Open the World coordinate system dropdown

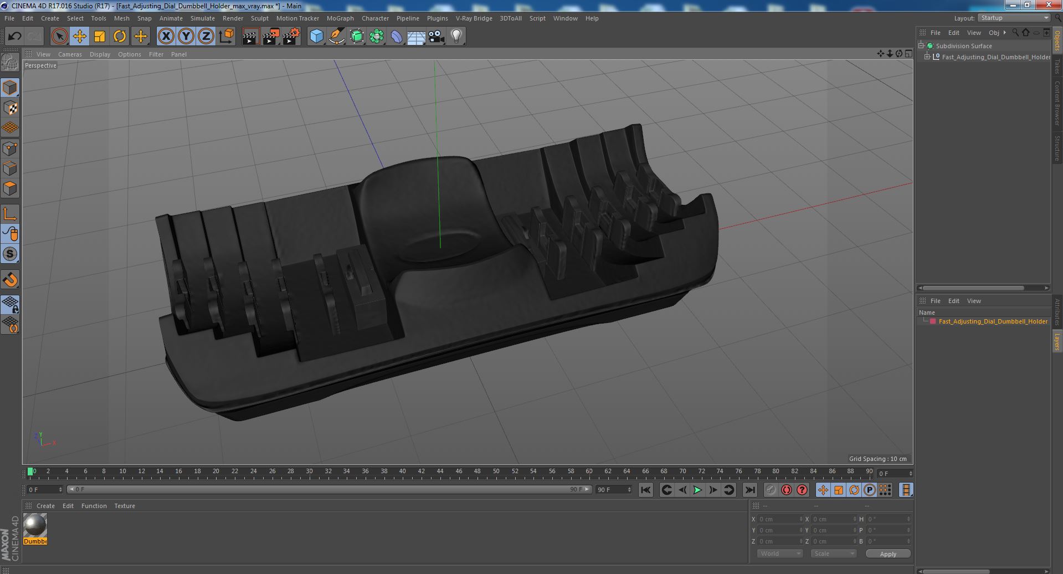780,553
